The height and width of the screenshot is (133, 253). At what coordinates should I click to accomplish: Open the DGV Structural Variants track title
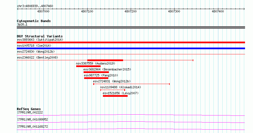click(40, 36)
